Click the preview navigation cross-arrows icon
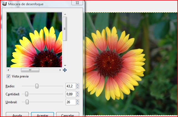The width and height of the screenshot is (178, 117). tap(65, 70)
